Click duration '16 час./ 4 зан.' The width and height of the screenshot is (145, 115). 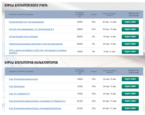[x=110, y=37]
